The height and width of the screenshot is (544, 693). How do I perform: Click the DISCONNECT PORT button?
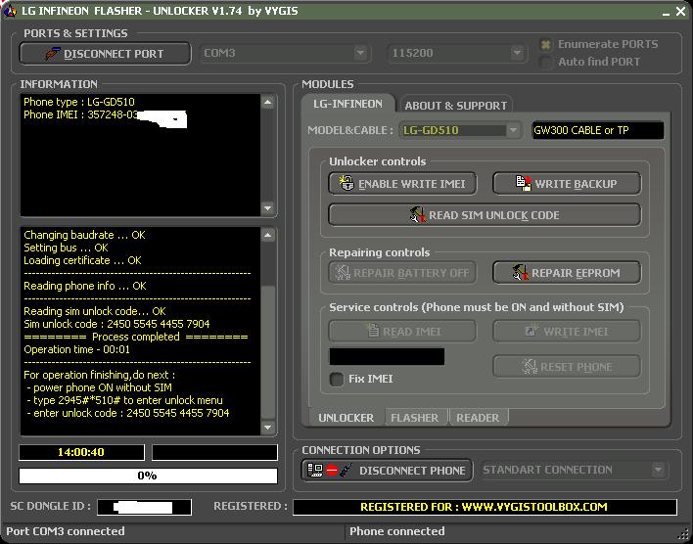click(x=105, y=54)
